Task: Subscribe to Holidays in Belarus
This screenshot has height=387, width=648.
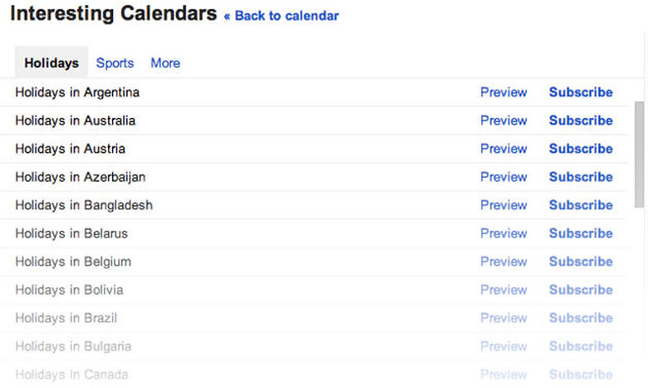Action: pos(581,233)
